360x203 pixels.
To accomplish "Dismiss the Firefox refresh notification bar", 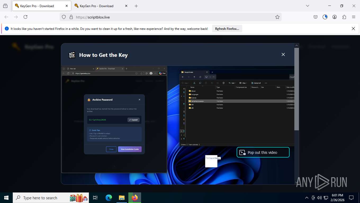I will (x=353, y=29).
